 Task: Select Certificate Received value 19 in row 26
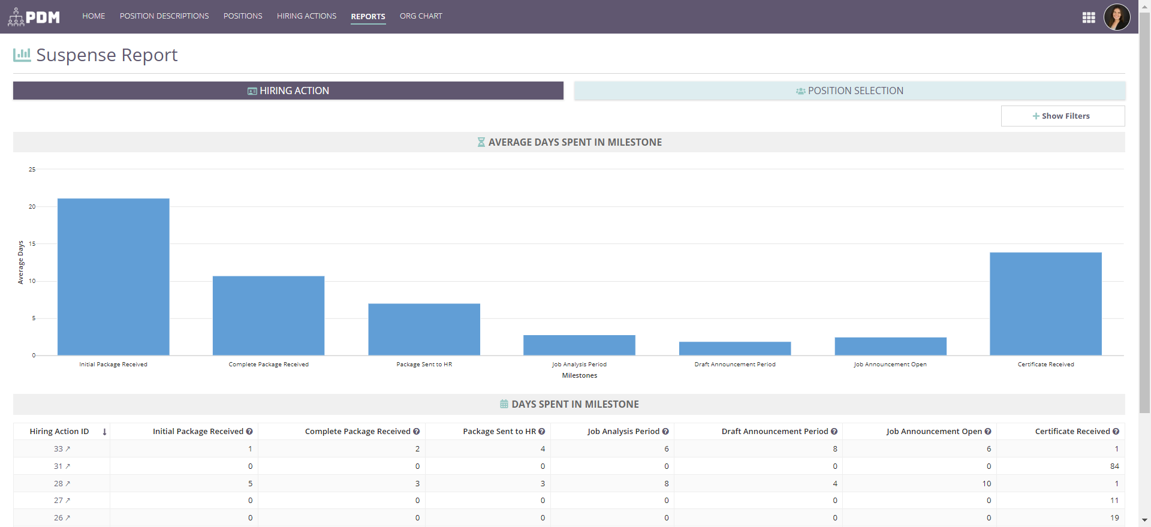coord(1114,518)
